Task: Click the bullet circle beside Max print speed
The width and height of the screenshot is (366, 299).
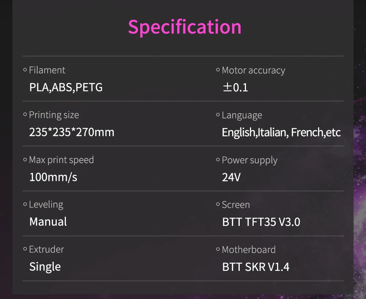Action: [x=25, y=160]
